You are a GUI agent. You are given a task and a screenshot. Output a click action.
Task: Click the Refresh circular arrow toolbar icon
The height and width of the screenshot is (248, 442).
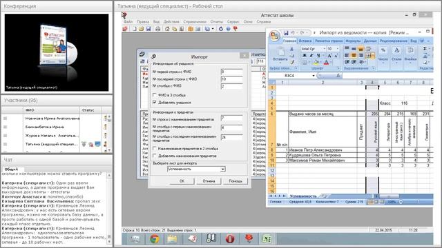[221, 29]
